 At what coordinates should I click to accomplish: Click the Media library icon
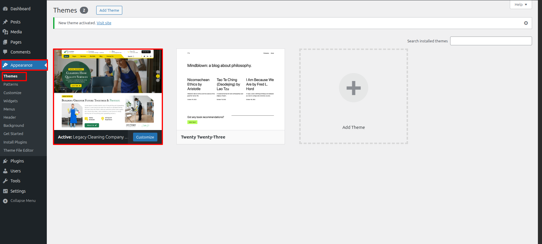point(5,32)
